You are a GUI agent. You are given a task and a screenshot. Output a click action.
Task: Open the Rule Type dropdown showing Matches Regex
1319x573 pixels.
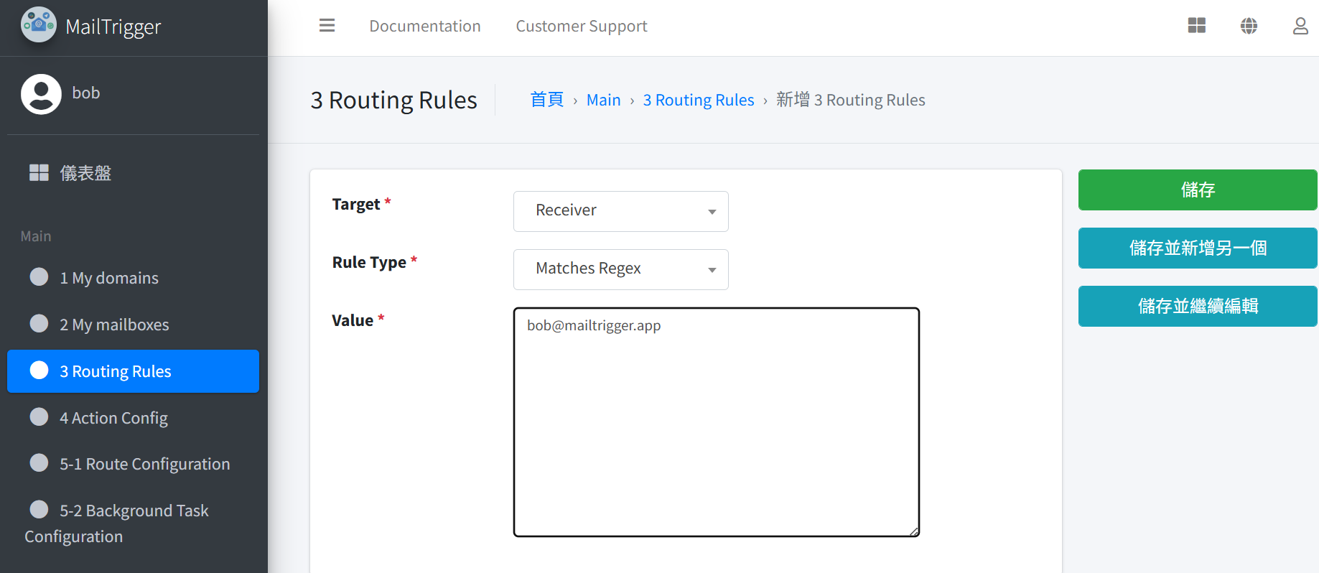click(x=621, y=269)
